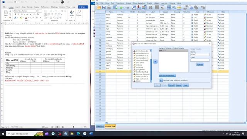Activate Format Painter in Word

click(x=10, y=17)
